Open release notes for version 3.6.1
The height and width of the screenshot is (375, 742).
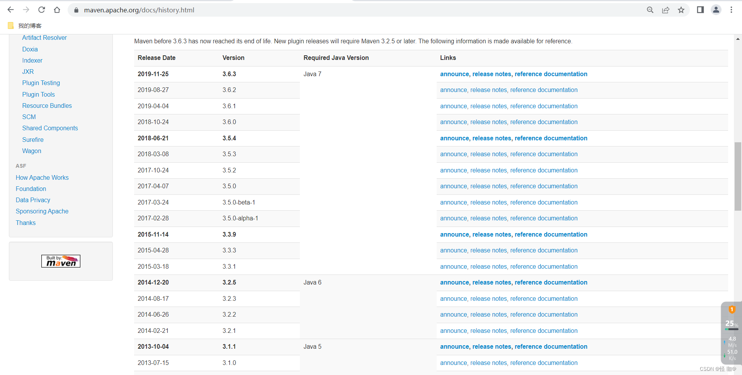point(488,106)
